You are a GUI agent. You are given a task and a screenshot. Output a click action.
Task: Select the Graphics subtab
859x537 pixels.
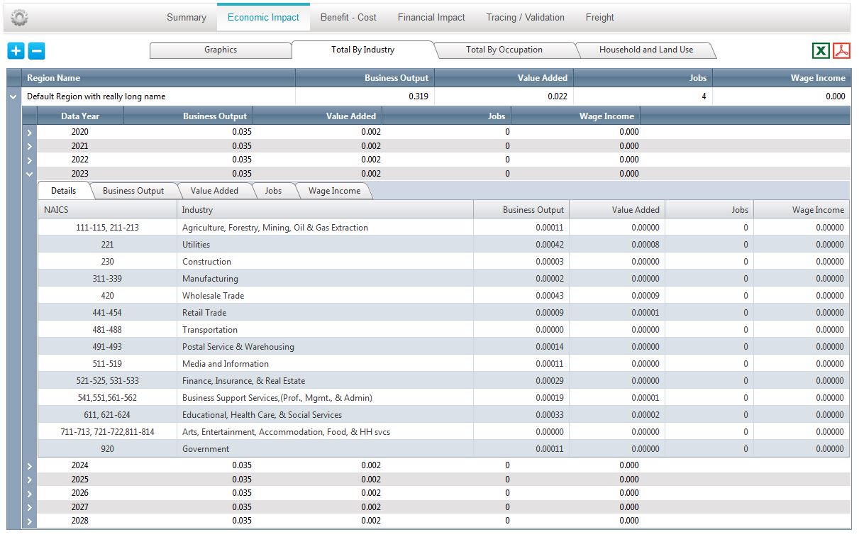221,50
